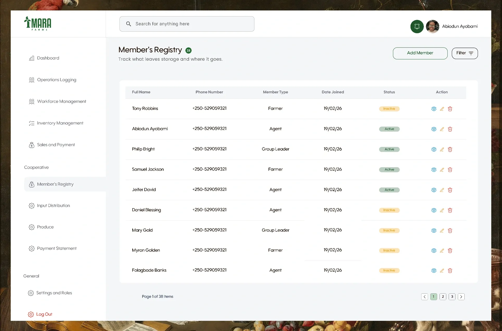The height and width of the screenshot is (331, 502).
Task: Go to the next page arrow
Action: (461, 297)
